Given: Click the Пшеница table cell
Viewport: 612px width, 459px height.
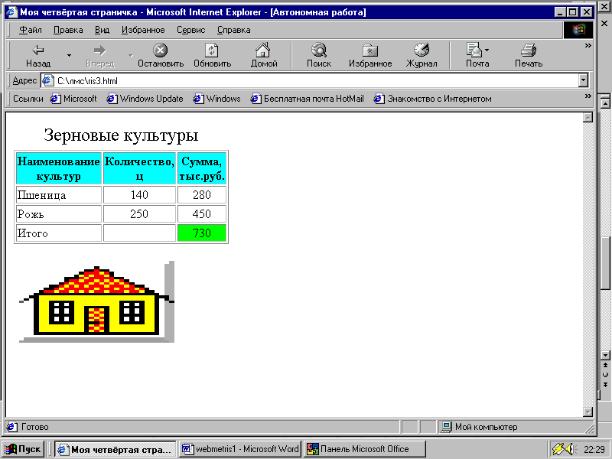Looking at the screenshot, I should pyautogui.click(x=59, y=195).
